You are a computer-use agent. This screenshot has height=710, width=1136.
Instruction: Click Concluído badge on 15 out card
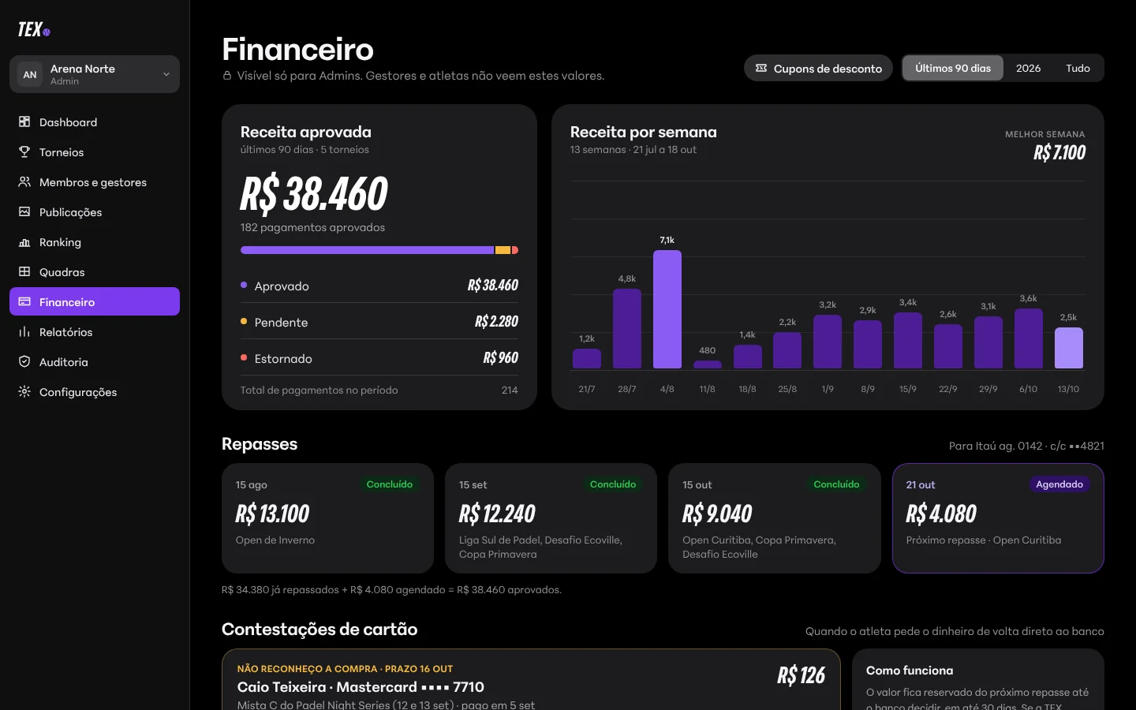tap(836, 484)
